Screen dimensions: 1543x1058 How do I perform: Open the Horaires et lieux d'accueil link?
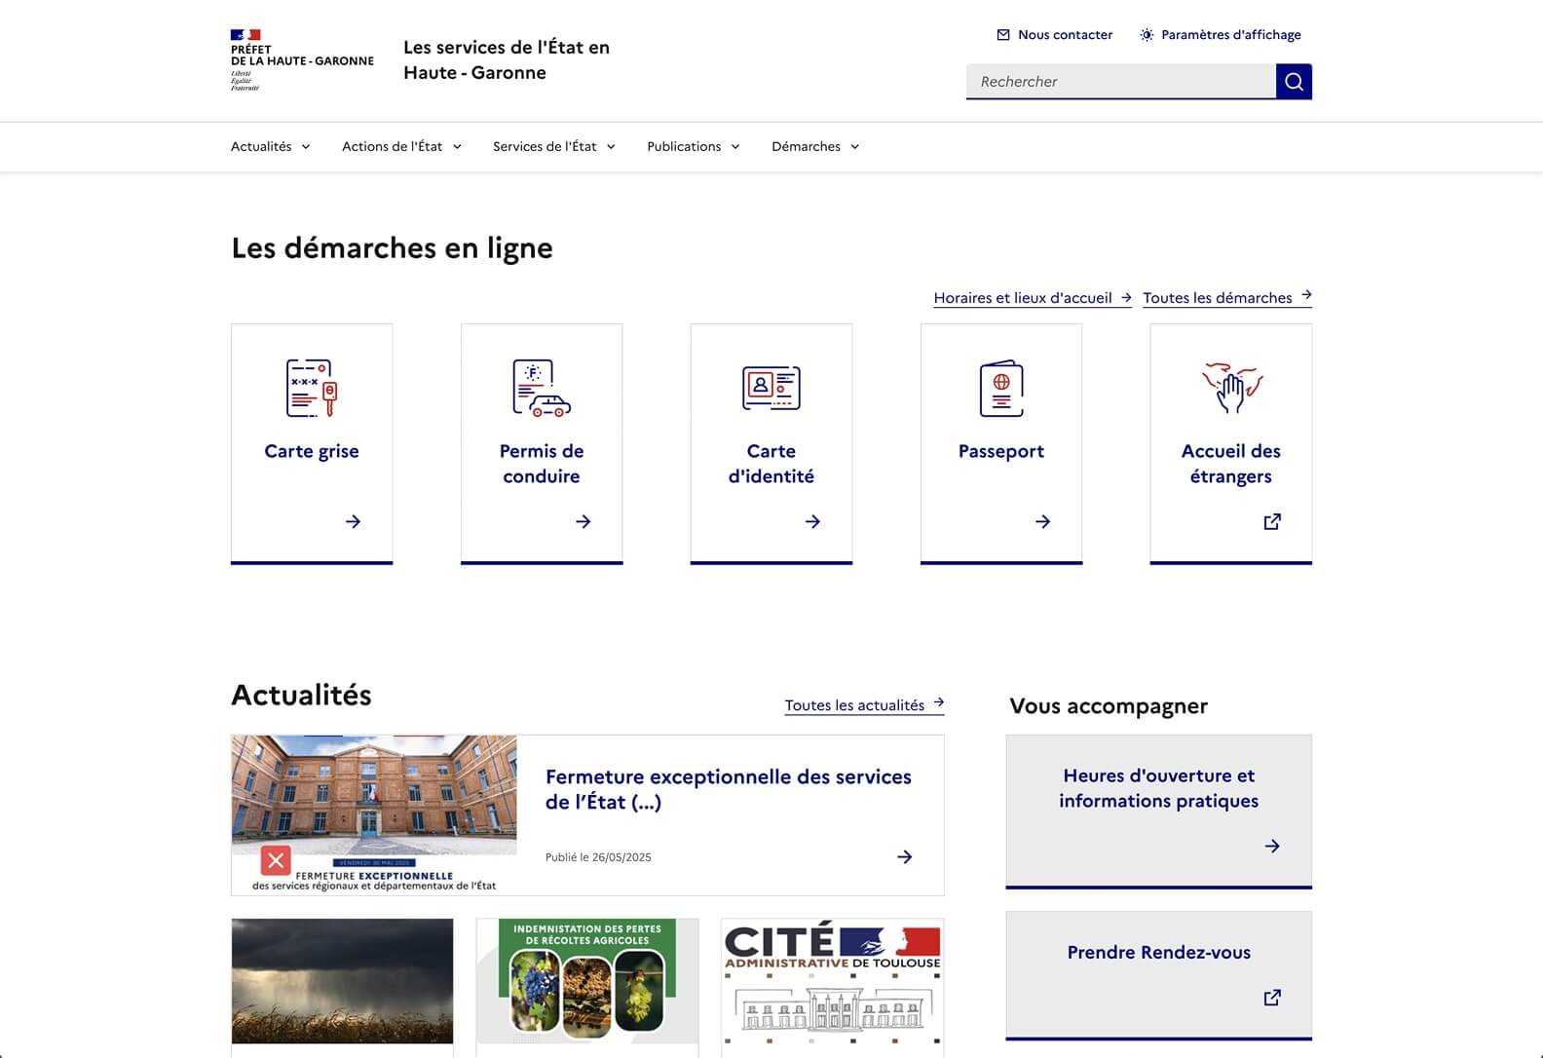click(x=1032, y=298)
